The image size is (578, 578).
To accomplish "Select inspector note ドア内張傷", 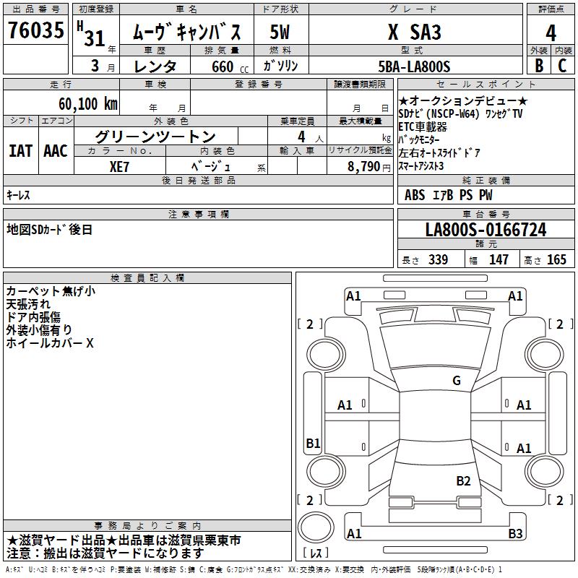I will pyautogui.click(x=33, y=317).
